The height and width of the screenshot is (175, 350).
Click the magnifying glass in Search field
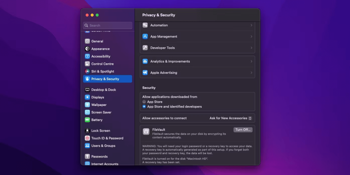click(86, 25)
